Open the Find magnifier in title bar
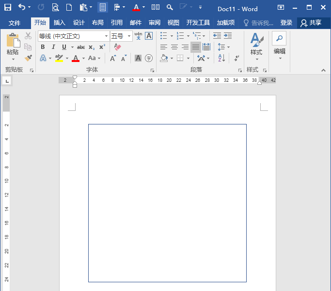This screenshot has width=331, height=291. tap(170, 7)
